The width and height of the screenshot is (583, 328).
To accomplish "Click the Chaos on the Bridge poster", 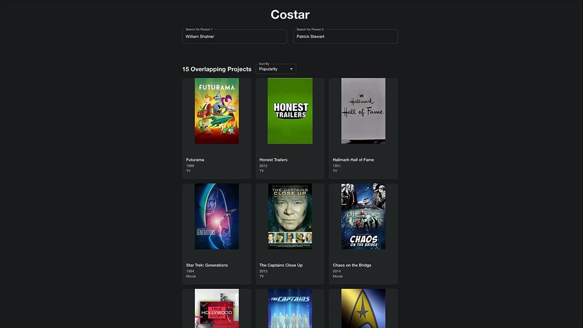I will [x=363, y=216].
